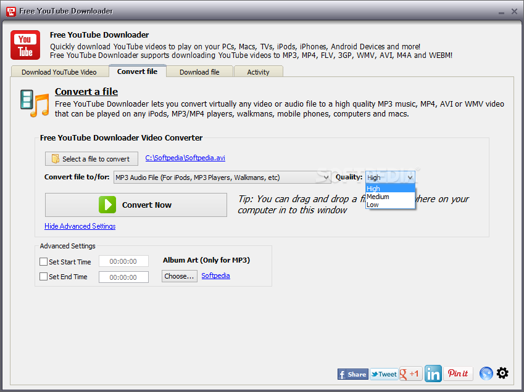Click the title bar app icon
Viewport: 524px width, 392px height.
pyautogui.click(x=11, y=11)
